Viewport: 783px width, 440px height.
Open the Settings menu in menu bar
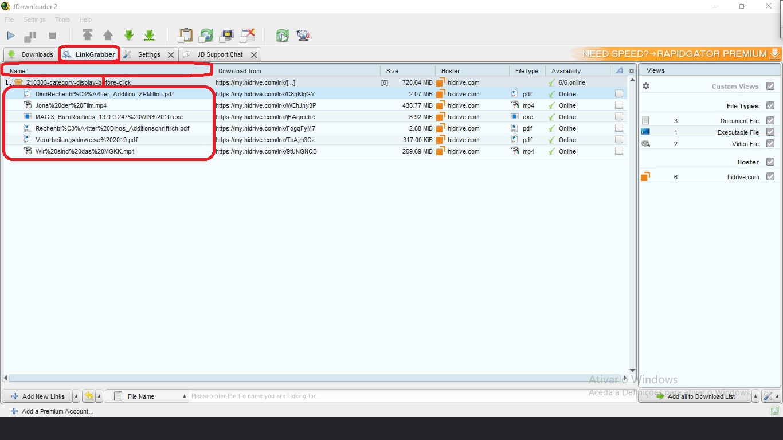click(34, 19)
